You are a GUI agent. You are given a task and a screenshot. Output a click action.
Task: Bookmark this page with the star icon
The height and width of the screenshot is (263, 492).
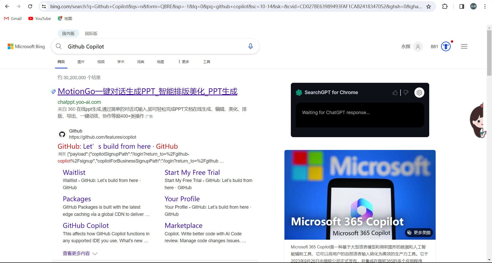click(x=428, y=6)
